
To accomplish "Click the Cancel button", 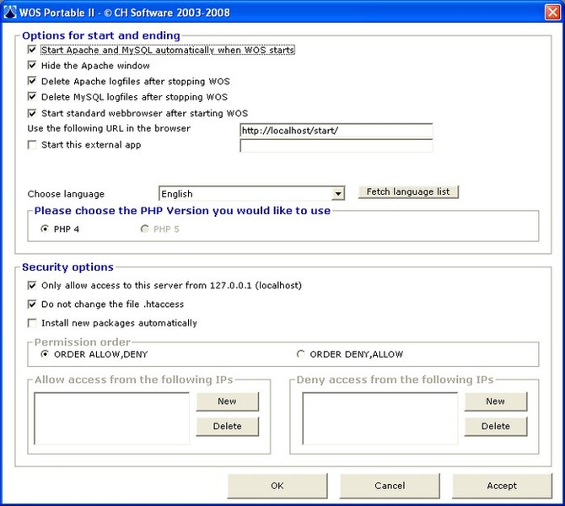I will (x=390, y=486).
